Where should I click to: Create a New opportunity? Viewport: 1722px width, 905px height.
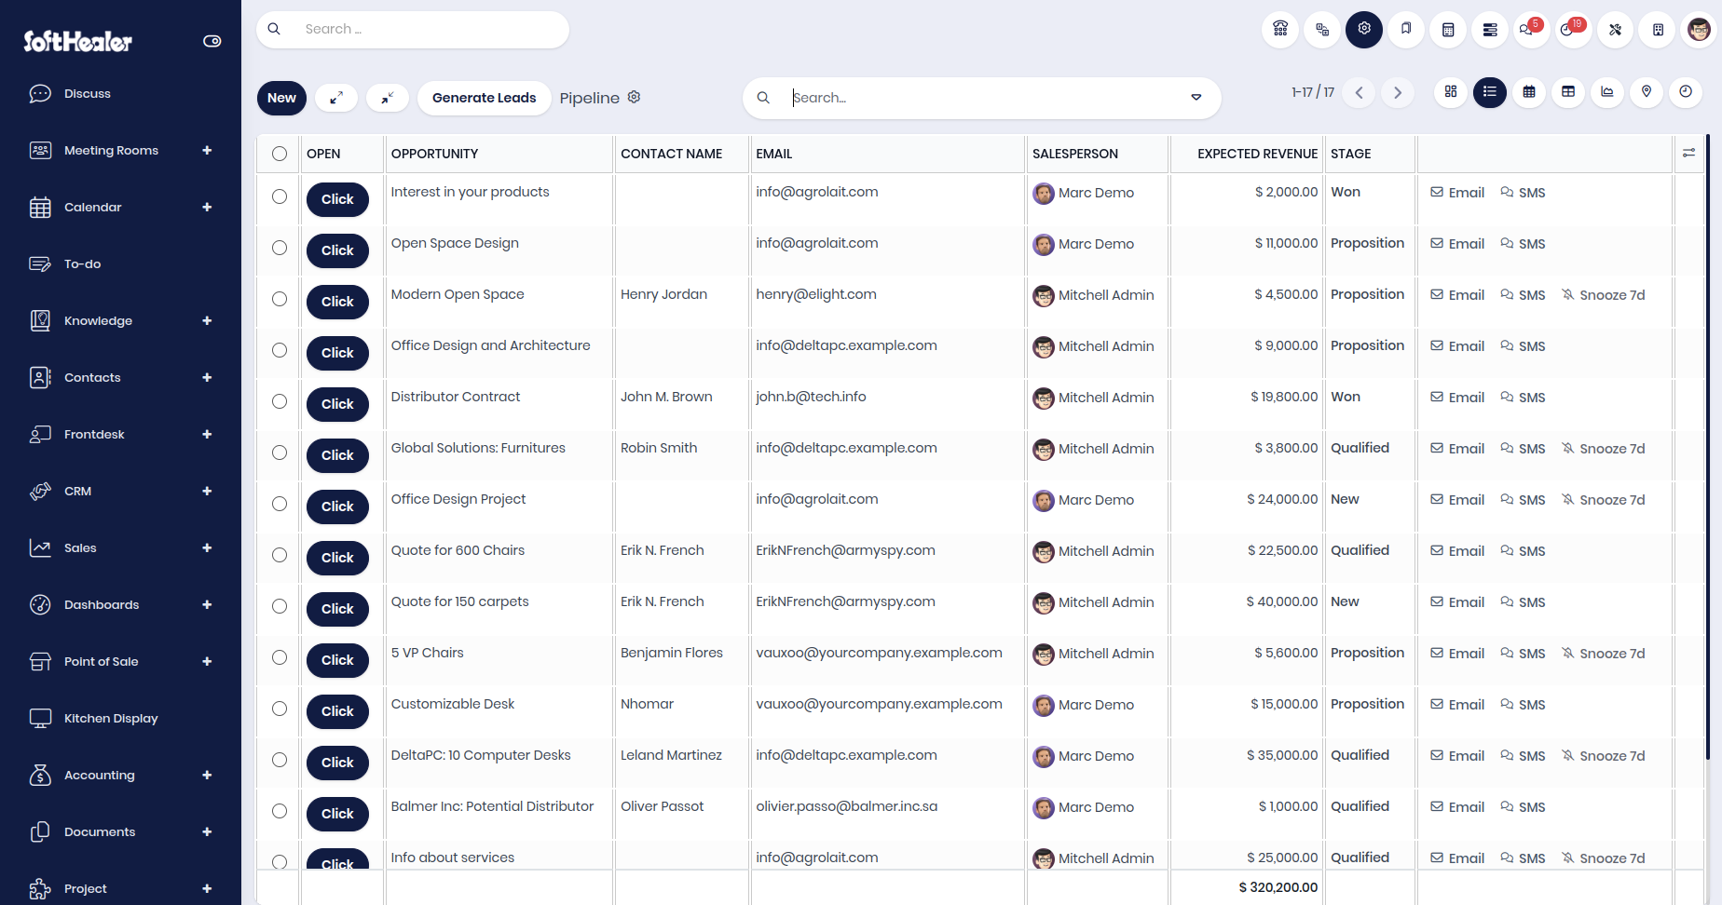(281, 98)
